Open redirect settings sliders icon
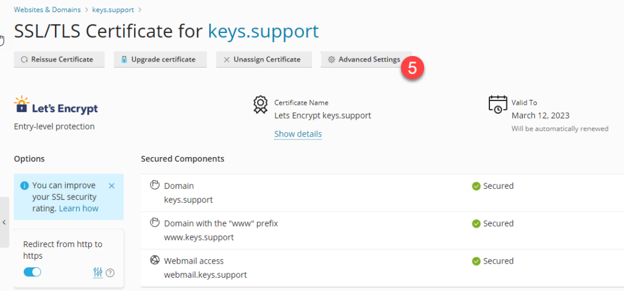The image size is (624, 291). point(98,272)
